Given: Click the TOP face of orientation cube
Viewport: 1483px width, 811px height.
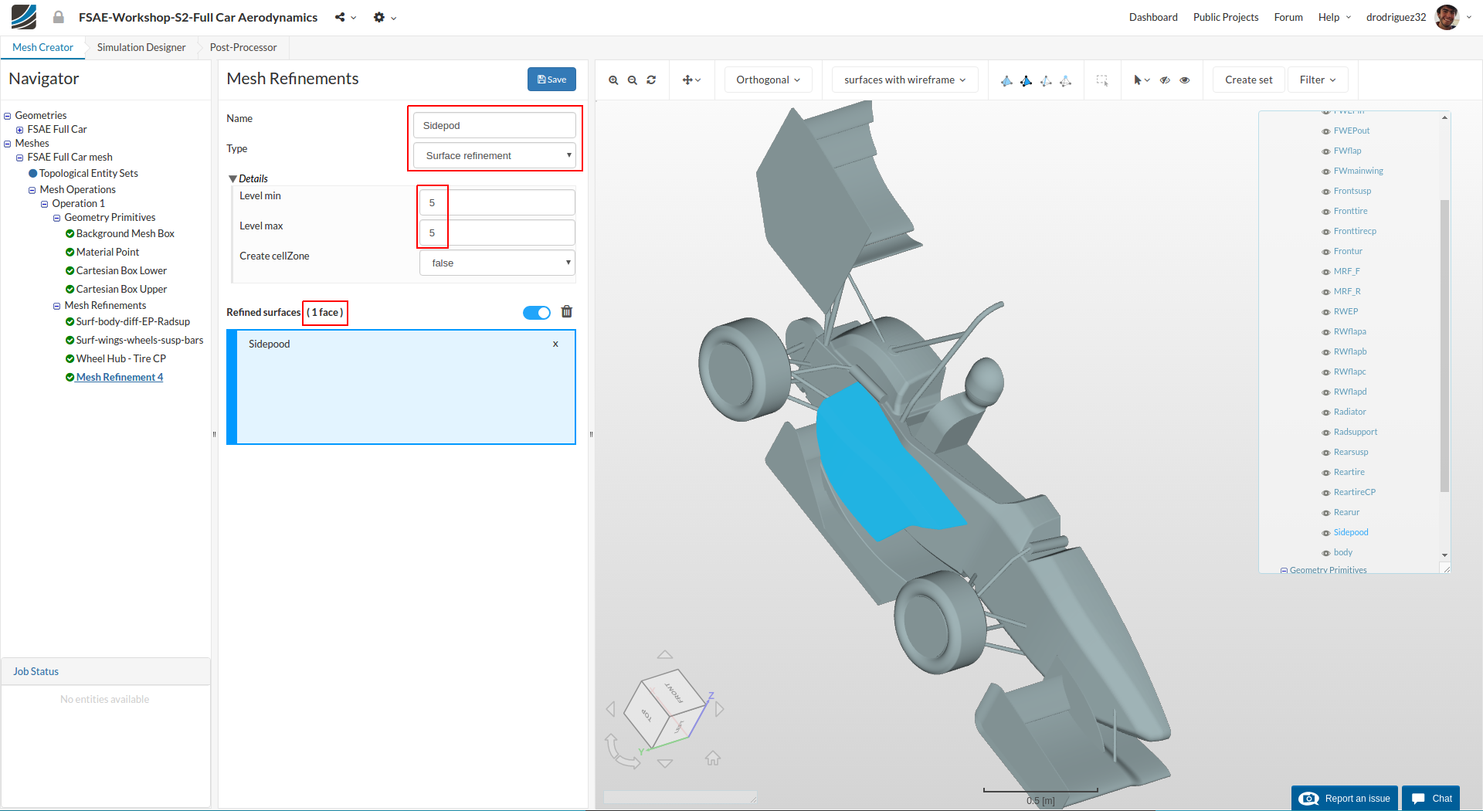Looking at the screenshot, I should tap(646, 714).
